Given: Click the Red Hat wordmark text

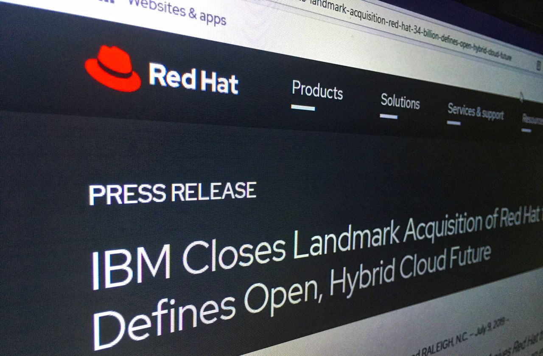Looking at the screenshot, I should [x=193, y=79].
